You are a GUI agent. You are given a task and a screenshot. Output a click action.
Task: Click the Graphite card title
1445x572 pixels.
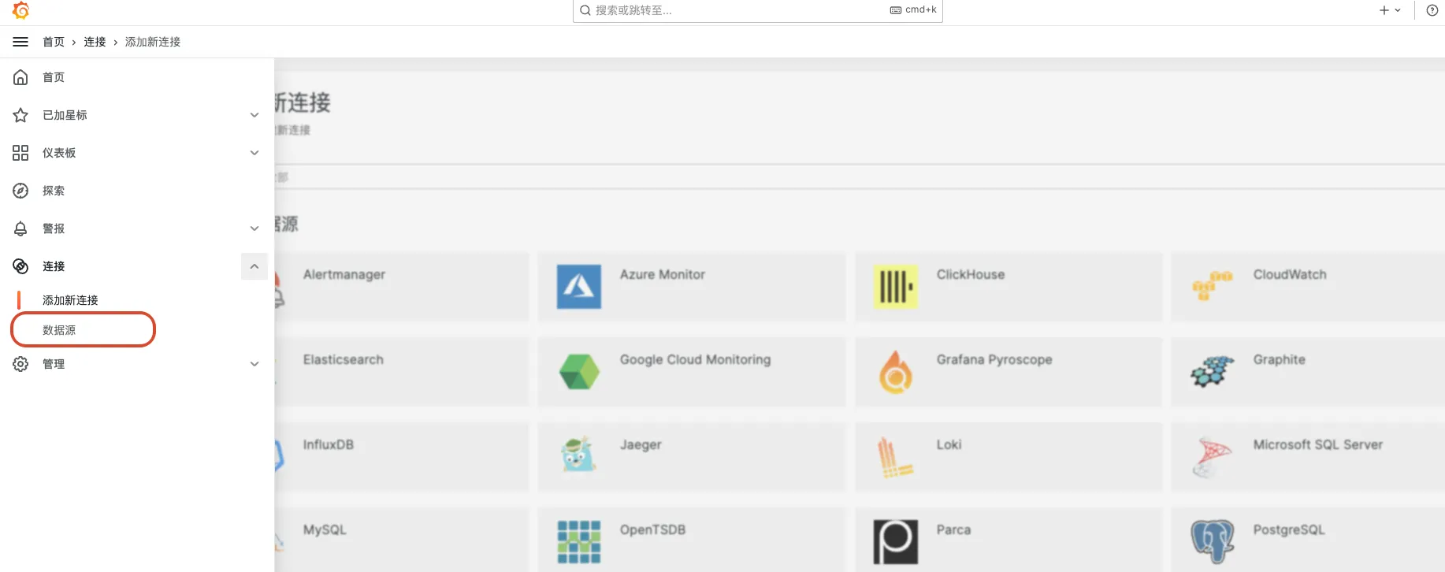click(x=1280, y=359)
